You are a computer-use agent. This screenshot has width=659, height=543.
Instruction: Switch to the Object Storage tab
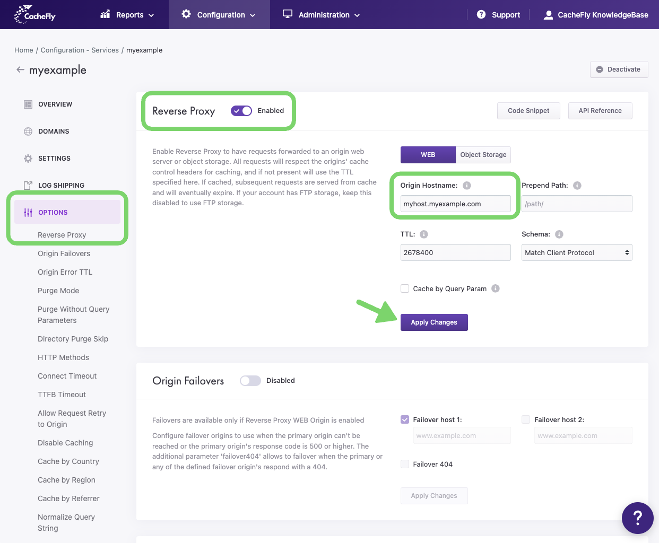483,155
